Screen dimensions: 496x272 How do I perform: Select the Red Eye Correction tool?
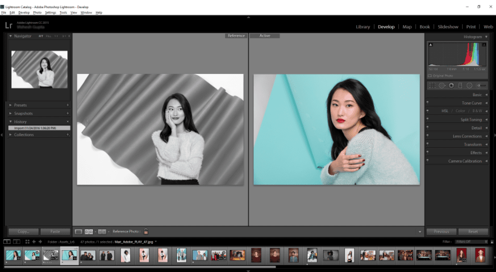(451, 85)
